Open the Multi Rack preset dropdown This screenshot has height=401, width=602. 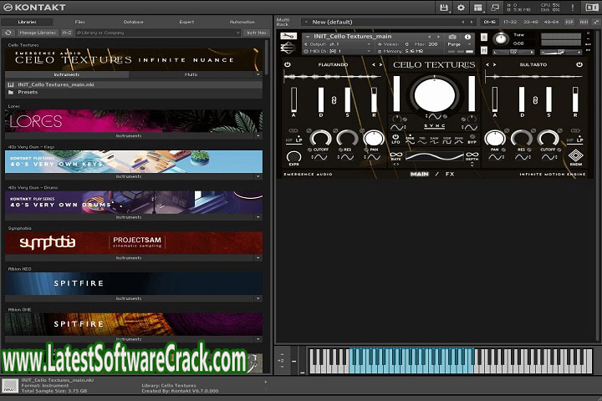pyautogui.click(x=306, y=23)
